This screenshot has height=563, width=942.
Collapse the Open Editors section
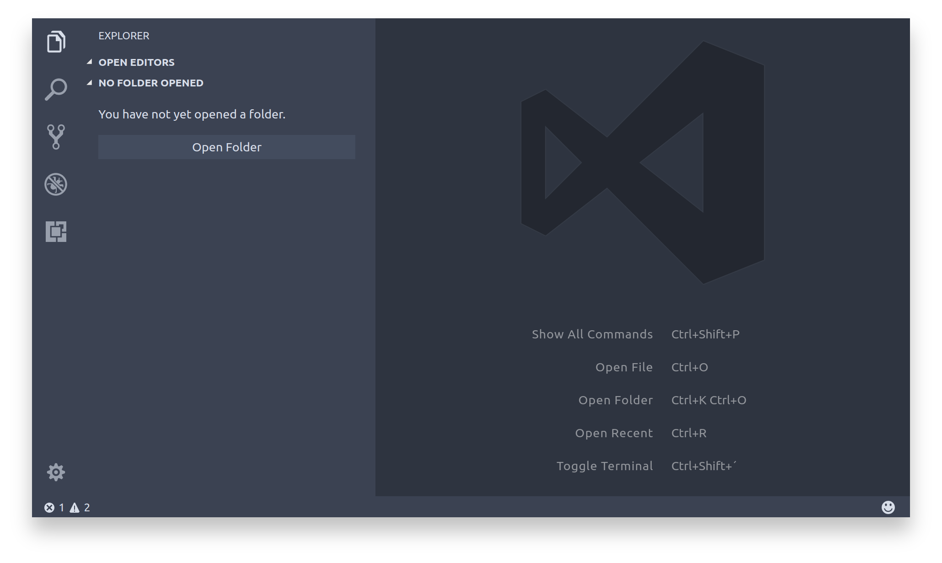(x=136, y=62)
